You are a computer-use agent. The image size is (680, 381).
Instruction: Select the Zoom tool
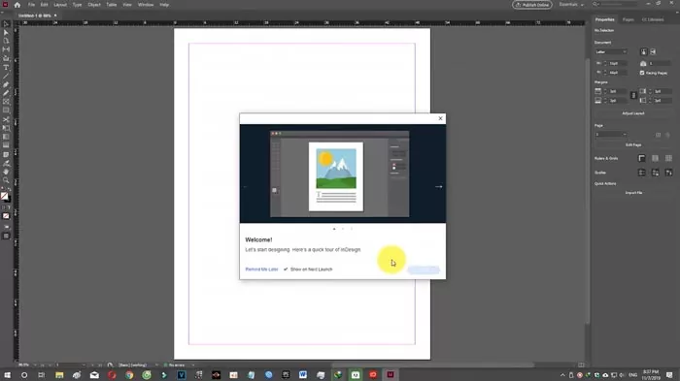(6, 180)
